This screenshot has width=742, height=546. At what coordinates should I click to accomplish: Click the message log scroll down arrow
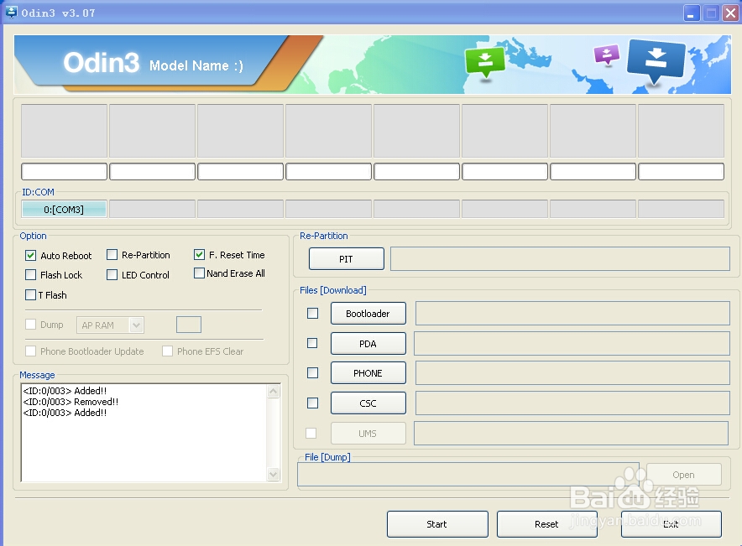click(274, 474)
